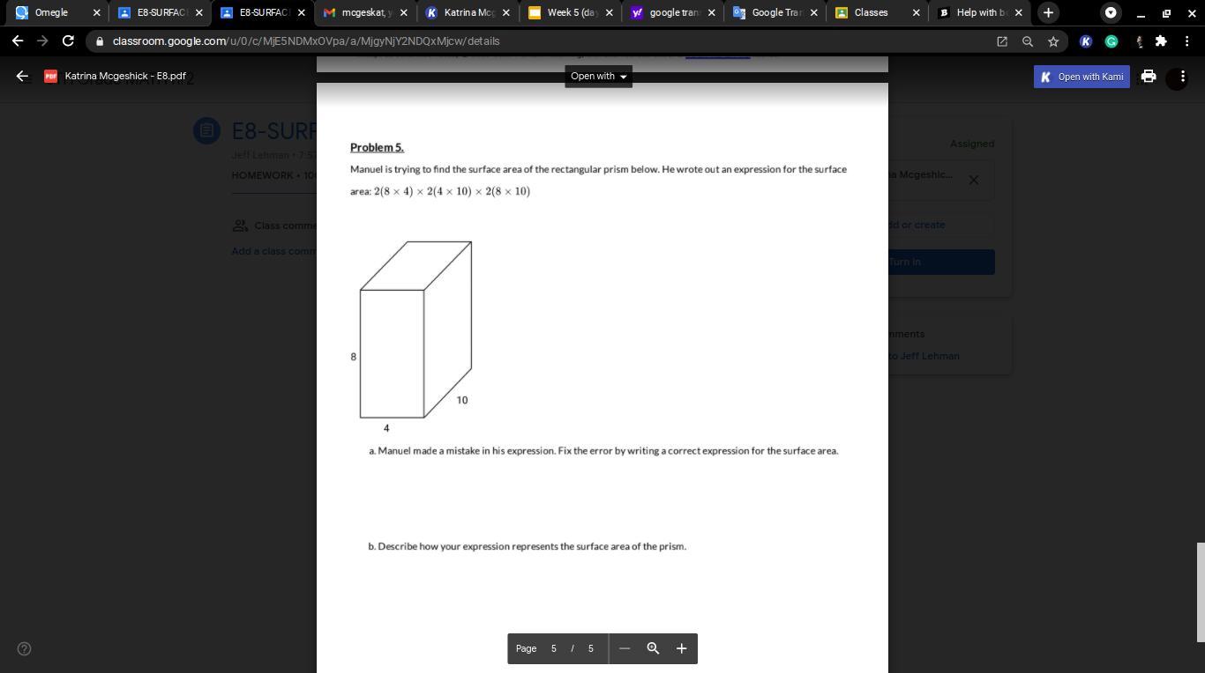Click the file name Katrina Mcgeshick - E8.pdf
This screenshot has width=1205, height=673.
coord(125,76)
